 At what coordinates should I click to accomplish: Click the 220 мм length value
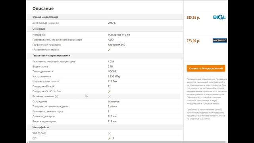click(x=112, y=116)
